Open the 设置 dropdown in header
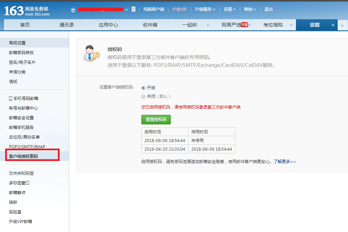The width and height of the screenshot is (348, 232). click(229, 9)
